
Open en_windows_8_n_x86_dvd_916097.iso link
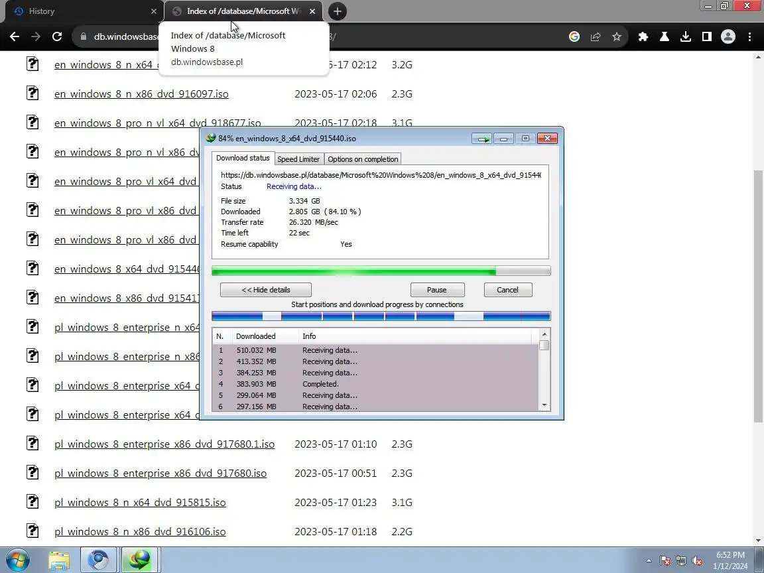point(141,94)
